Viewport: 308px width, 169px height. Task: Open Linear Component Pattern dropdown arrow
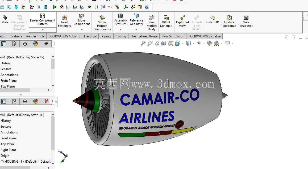point(43,30)
